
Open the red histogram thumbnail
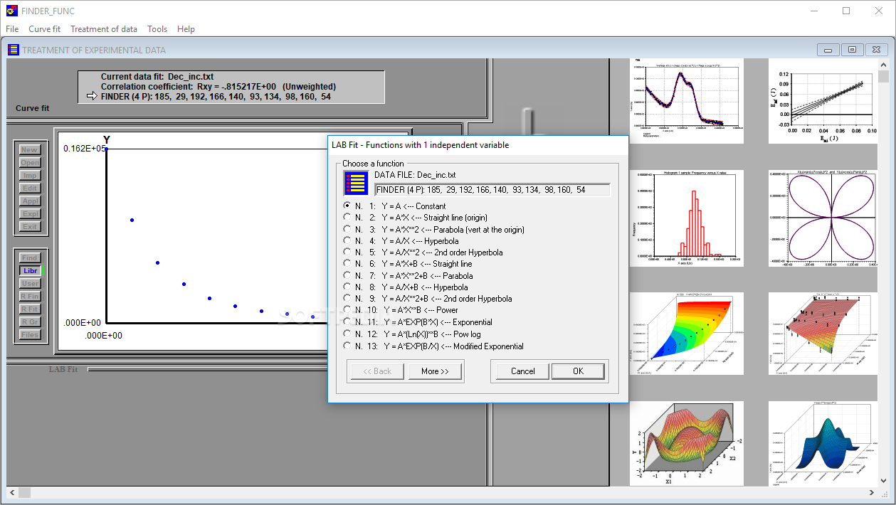687,218
